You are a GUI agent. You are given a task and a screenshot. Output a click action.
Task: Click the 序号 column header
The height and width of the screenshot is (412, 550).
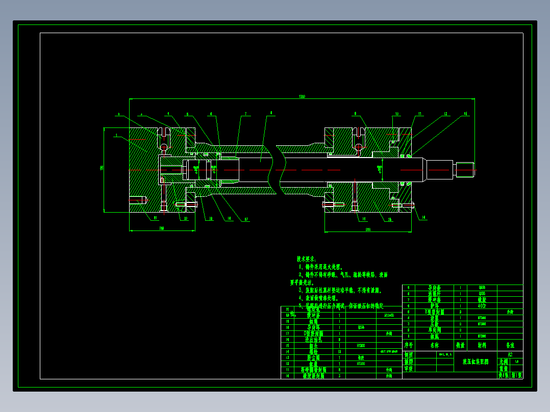pos(409,345)
